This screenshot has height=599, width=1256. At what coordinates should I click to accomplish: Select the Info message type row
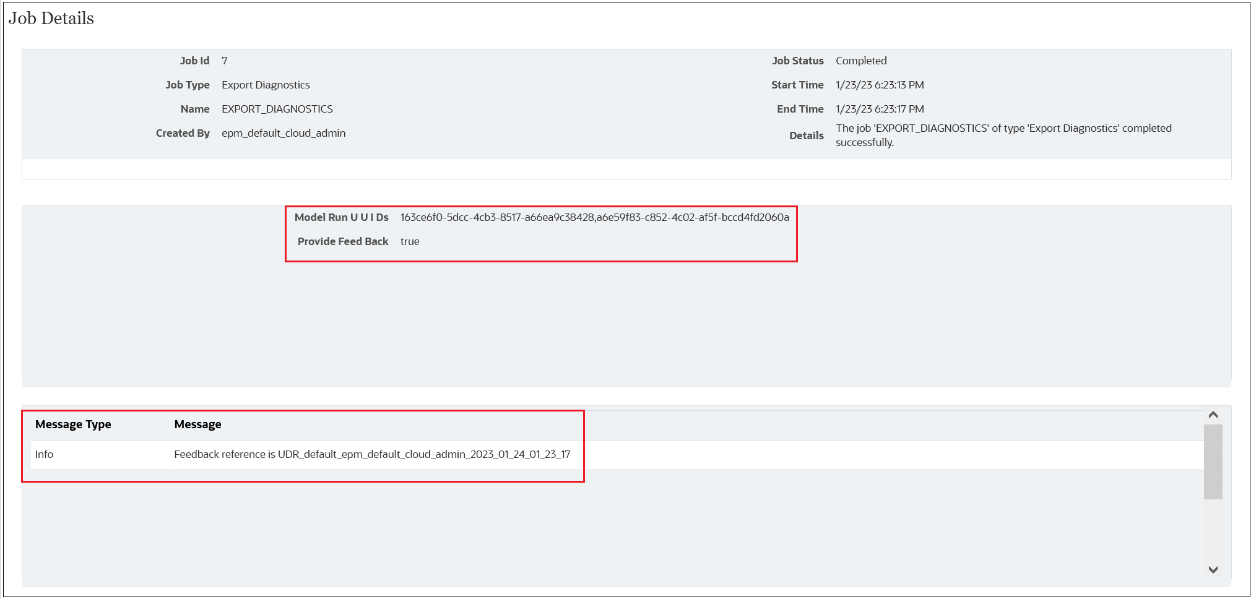pyautogui.click(x=44, y=454)
